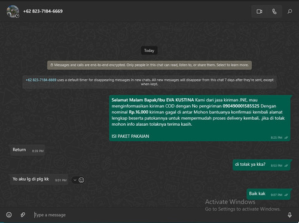The image size is (299, 223).
Task: Click the disappearing timer badge on avatar
Action: [17, 16]
